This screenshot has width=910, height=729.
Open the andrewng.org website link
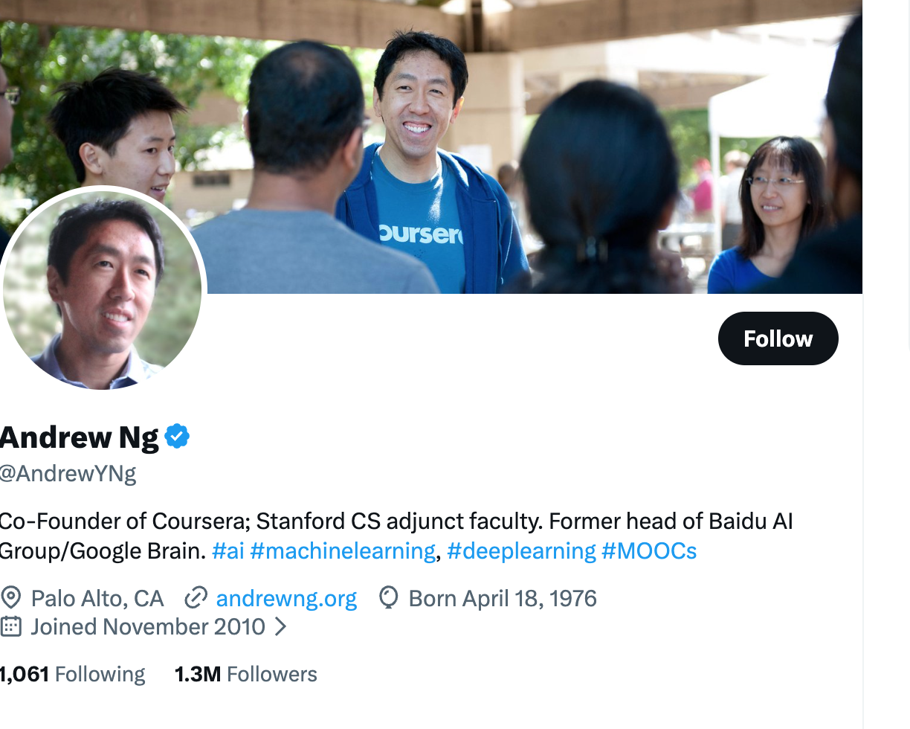[286, 599]
